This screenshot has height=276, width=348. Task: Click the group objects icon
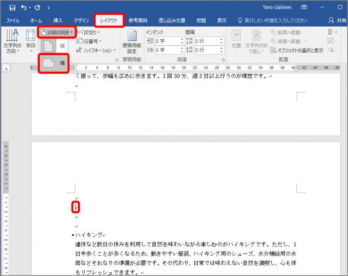(x=332, y=41)
